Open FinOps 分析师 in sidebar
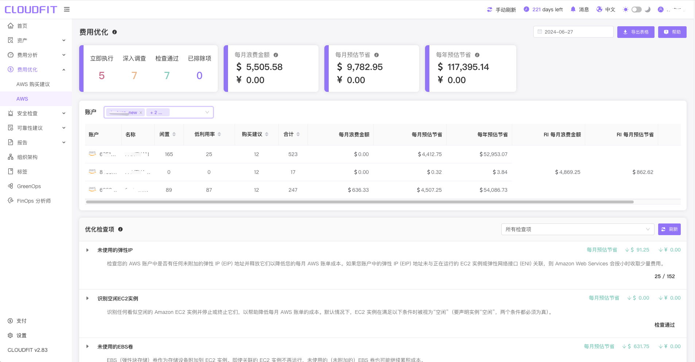The height and width of the screenshot is (362, 695). tap(36, 201)
